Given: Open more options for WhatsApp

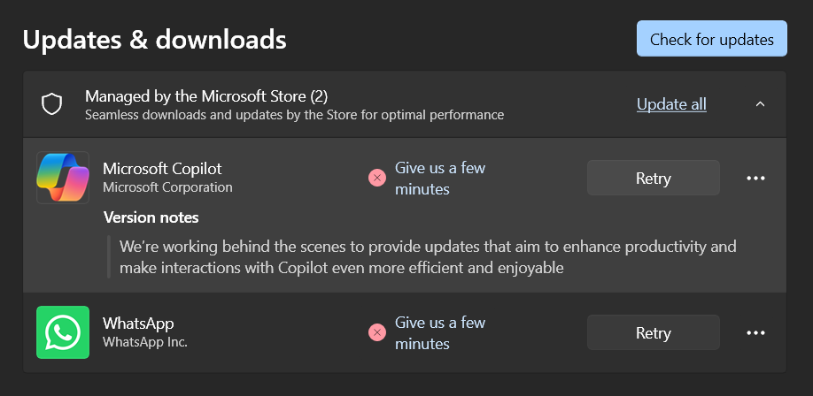Looking at the screenshot, I should pyautogui.click(x=755, y=333).
